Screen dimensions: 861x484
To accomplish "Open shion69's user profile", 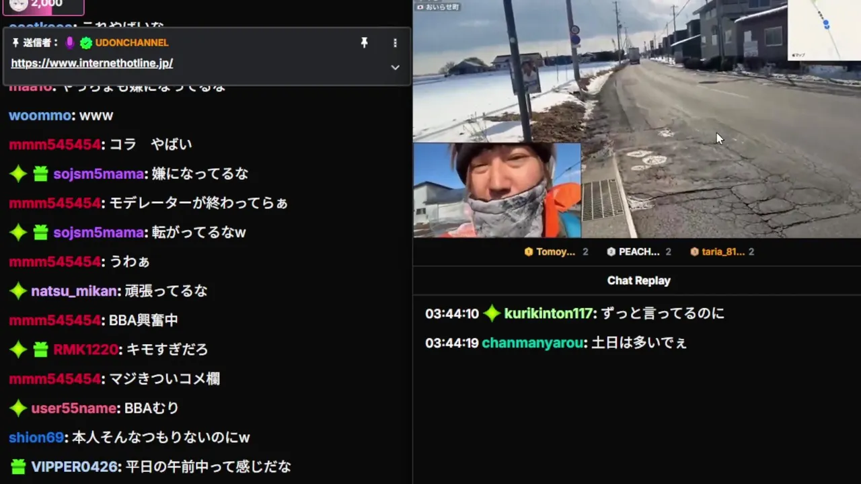I will [x=36, y=438].
